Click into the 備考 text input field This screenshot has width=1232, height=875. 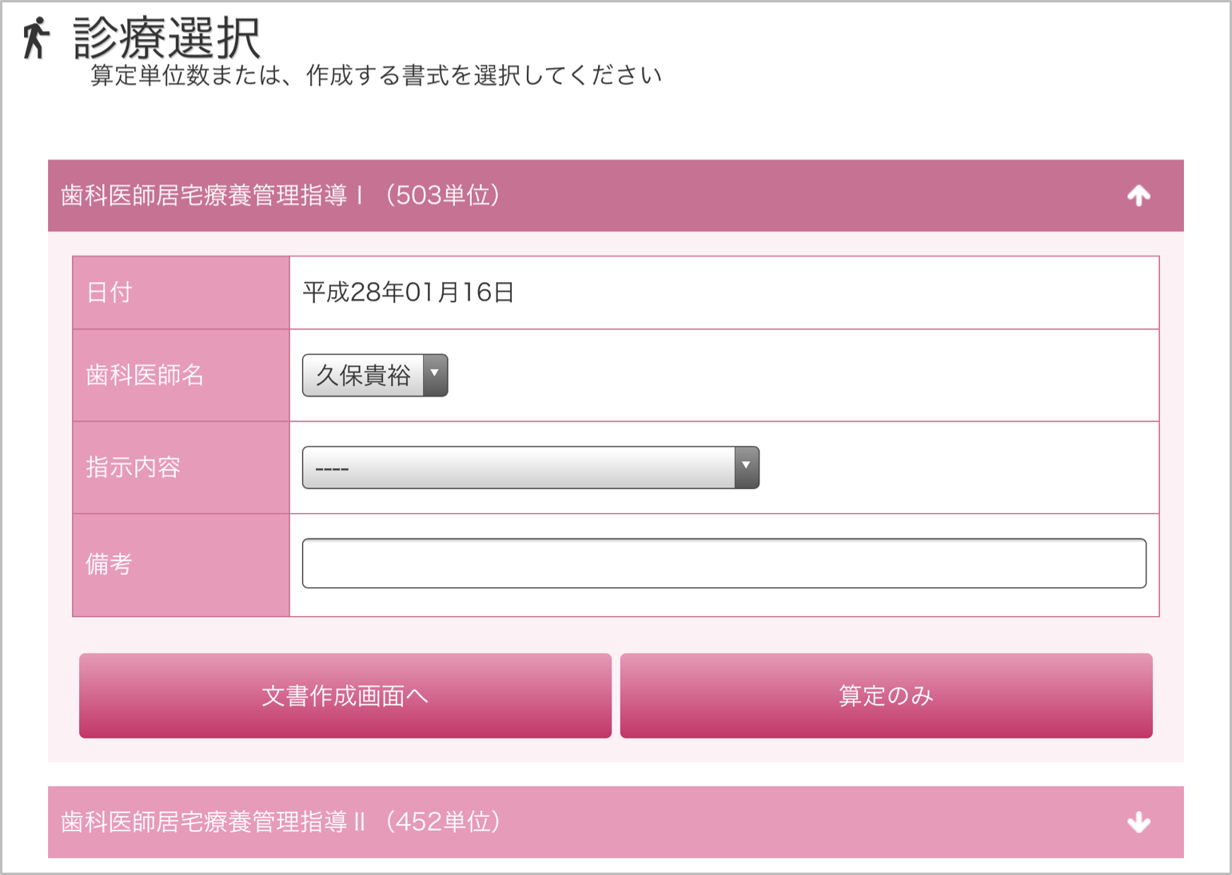pos(724,563)
